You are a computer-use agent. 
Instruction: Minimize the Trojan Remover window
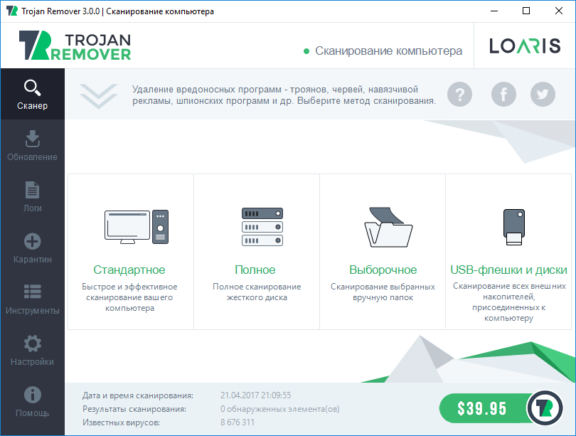point(494,11)
